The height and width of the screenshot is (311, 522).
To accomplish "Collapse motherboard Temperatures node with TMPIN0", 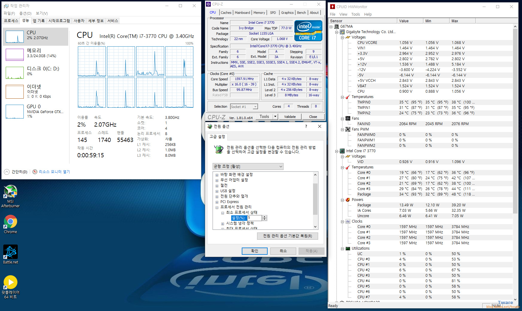I will [342, 97].
